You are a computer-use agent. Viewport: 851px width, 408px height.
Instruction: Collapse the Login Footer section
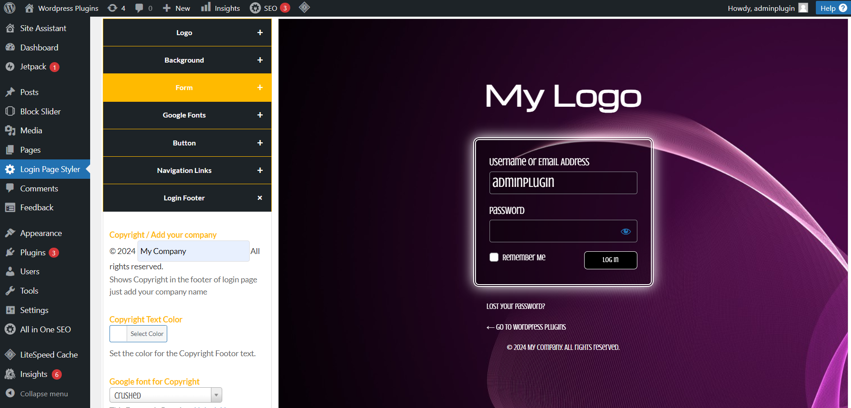tap(187, 198)
